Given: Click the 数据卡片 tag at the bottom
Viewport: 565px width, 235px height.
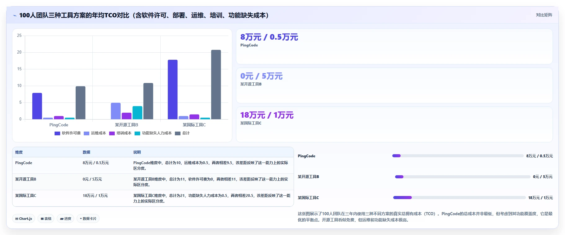Looking at the screenshot, I should [x=88, y=219].
